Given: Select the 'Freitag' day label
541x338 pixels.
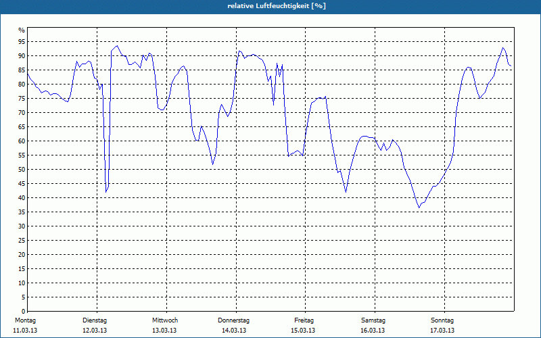Looking at the screenshot, I should click(304, 320).
